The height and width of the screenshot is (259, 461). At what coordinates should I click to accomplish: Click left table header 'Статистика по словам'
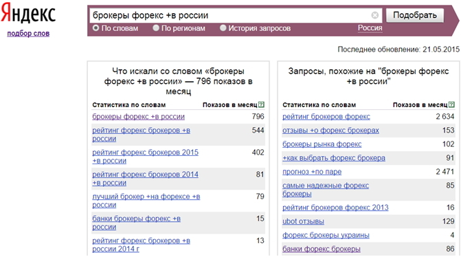[x=128, y=105]
